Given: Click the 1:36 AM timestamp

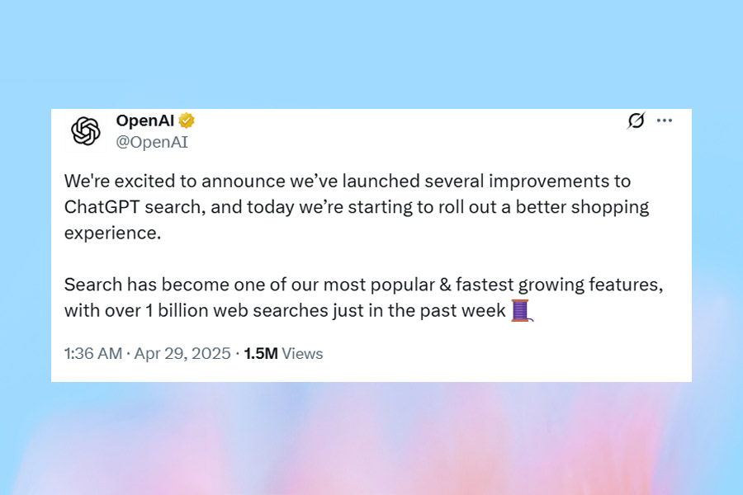Looking at the screenshot, I should [92, 354].
